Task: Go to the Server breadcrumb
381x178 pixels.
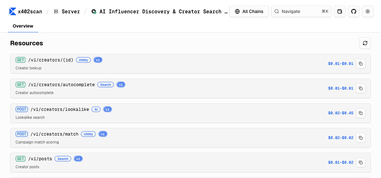Action: (x=66, y=11)
